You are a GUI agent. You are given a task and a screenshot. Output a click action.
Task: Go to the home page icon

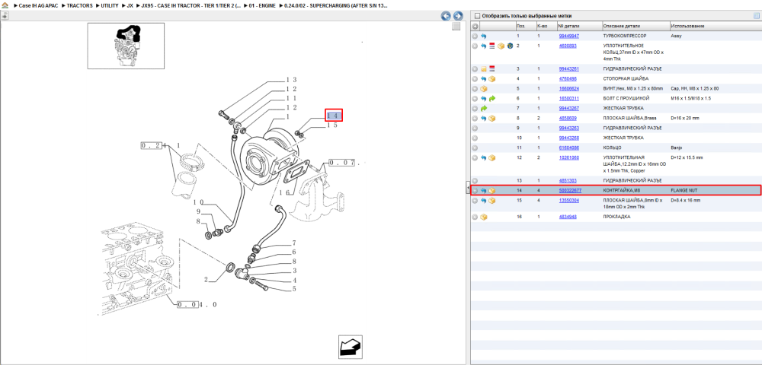coord(5,5)
